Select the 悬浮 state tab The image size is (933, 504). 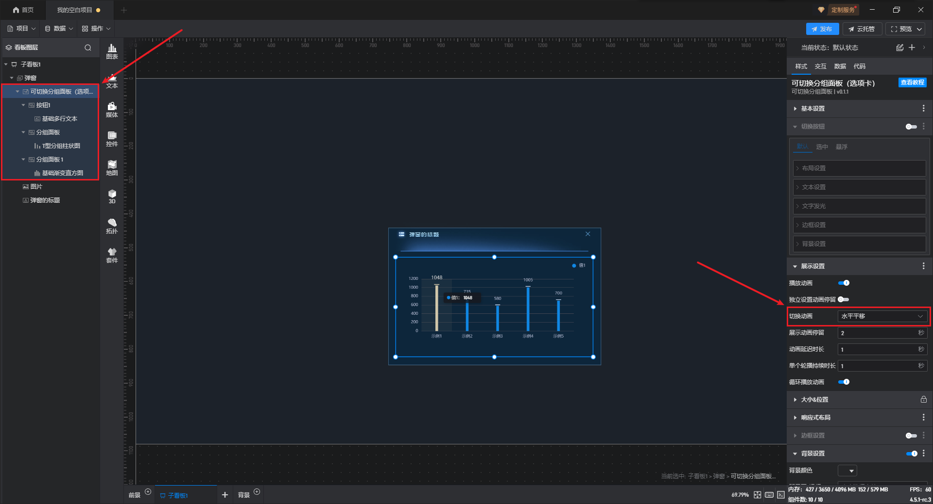(841, 147)
